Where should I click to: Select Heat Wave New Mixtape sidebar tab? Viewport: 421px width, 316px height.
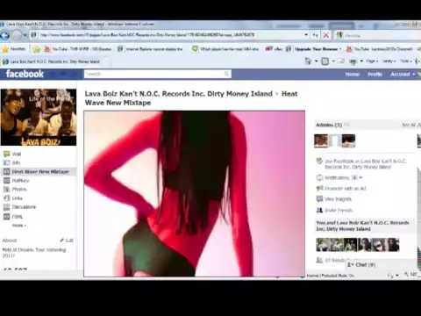click(38, 172)
